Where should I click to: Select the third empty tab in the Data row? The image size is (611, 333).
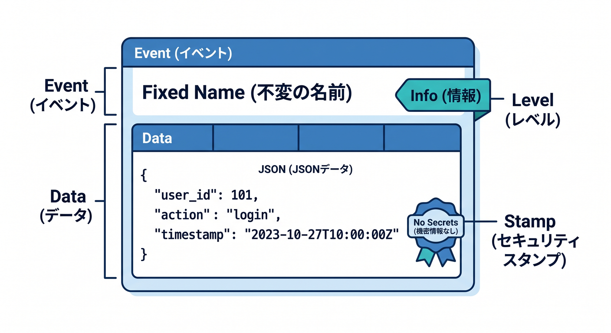341,138
